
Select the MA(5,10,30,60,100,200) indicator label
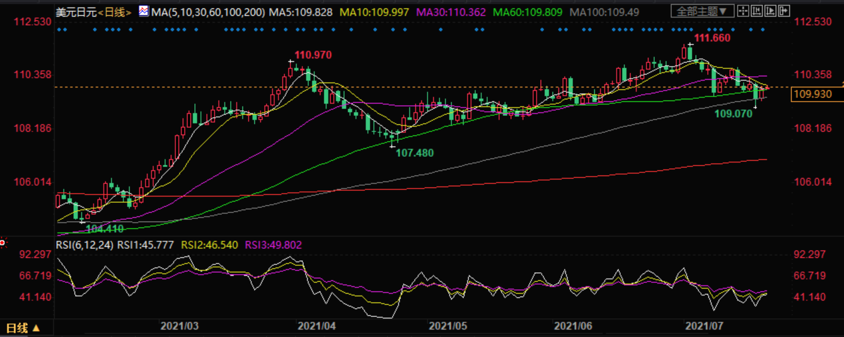click(x=208, y=12)
